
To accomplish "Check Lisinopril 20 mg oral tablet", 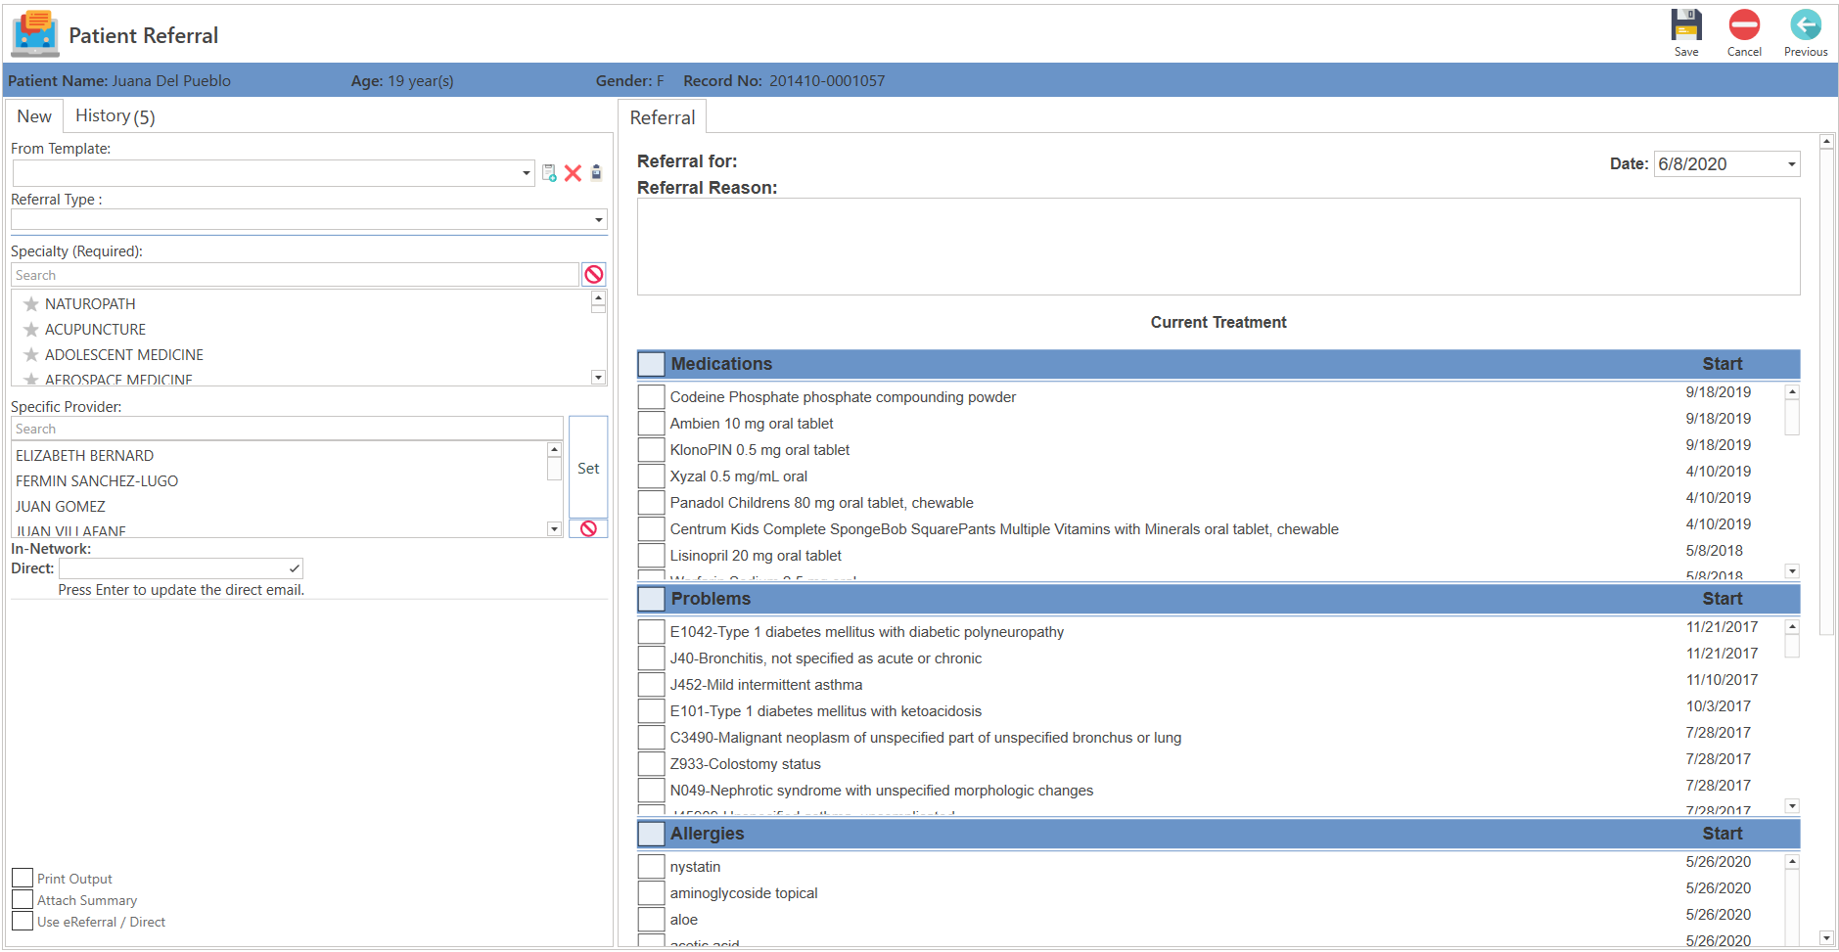I will pos(651,556).
